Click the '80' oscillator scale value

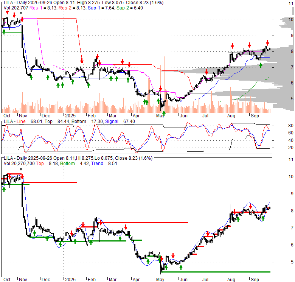291,126
